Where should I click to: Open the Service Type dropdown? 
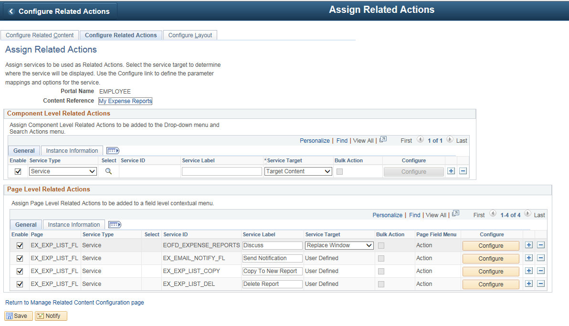(63, 171)
